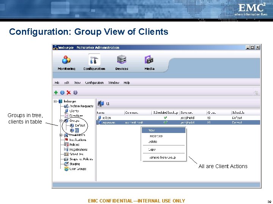Screen dimensions: 273x204
Task: Choose Copy in the context menu
Action: tap(163, 149)
